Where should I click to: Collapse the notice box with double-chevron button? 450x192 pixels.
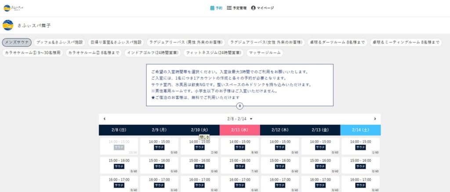click(240, 106)
